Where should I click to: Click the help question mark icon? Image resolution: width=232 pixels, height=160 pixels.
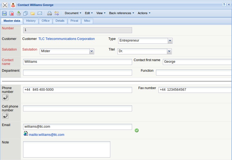pos(224,5)
